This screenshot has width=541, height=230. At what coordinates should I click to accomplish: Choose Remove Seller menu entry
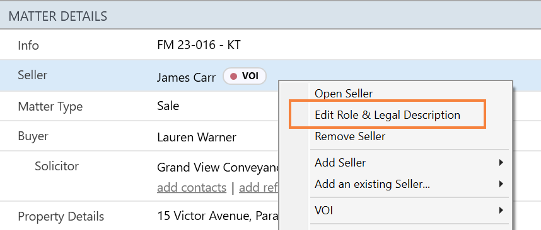(x=350, y=136)
